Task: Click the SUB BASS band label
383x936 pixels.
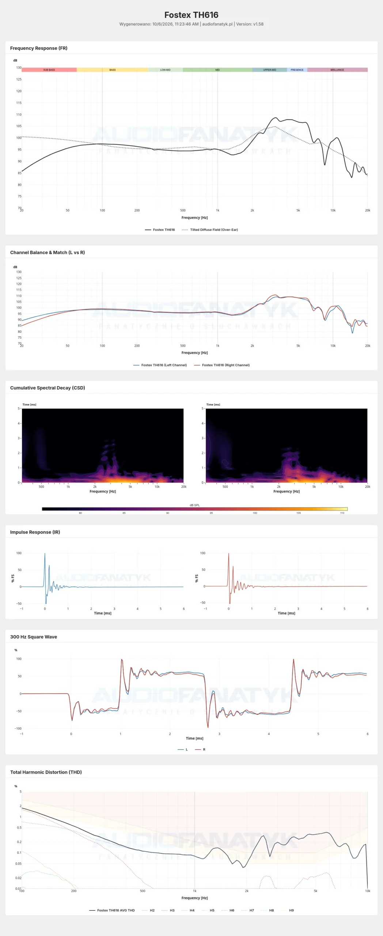Action: point(49,69)
